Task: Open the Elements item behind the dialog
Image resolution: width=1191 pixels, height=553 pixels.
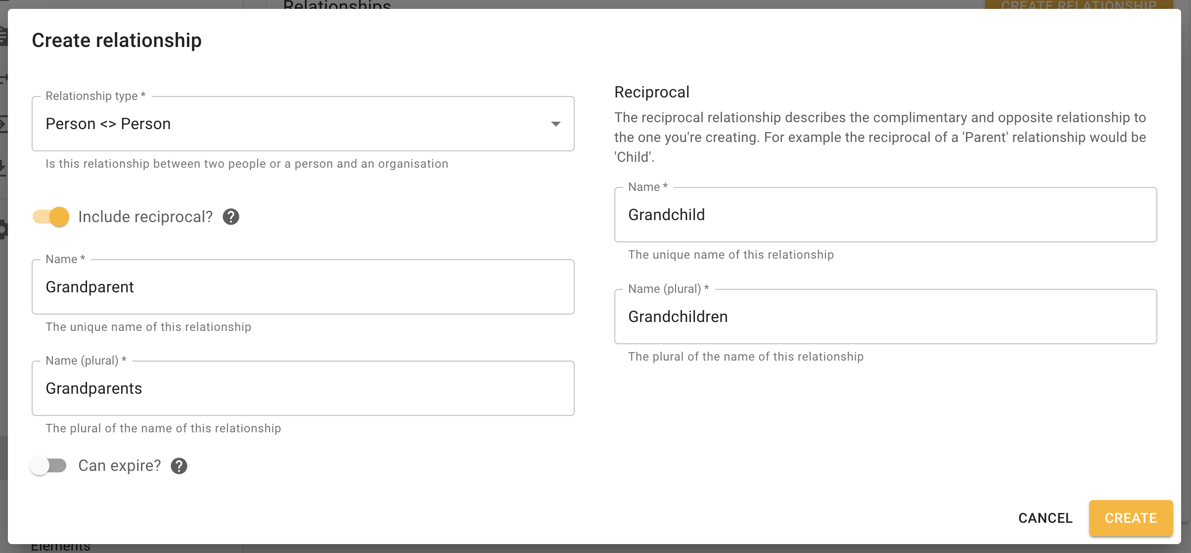Action: (60, 548)
